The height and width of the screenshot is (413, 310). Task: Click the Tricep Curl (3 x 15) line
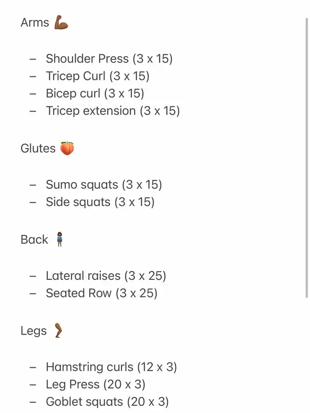(97, 76)
